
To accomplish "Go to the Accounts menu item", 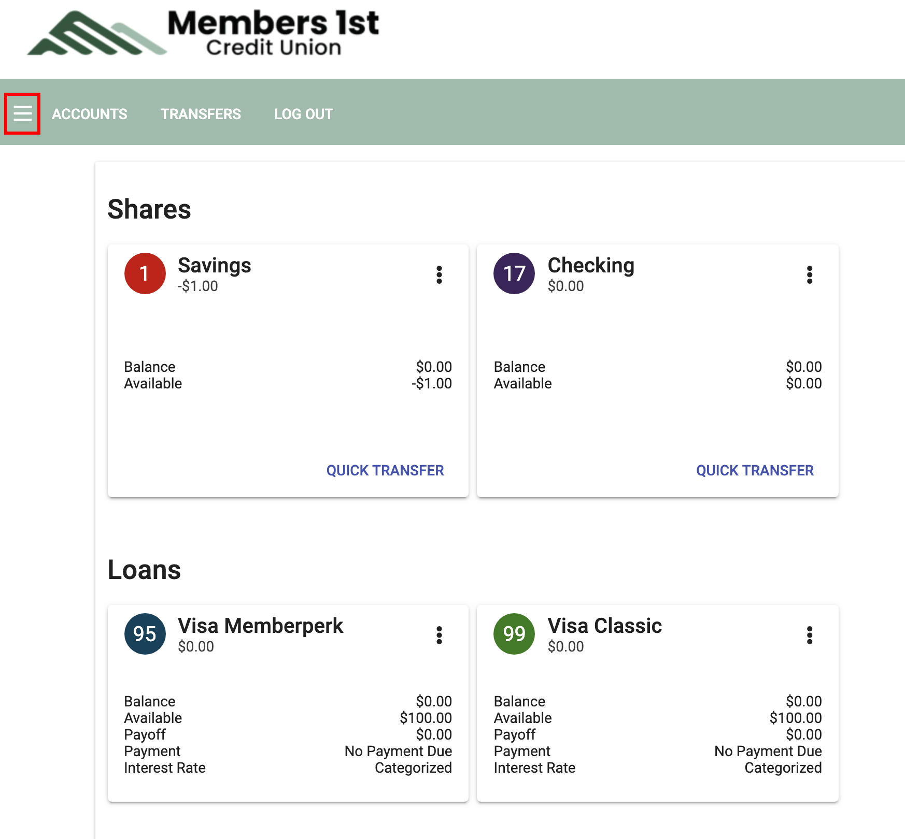I will click(90, 114).
